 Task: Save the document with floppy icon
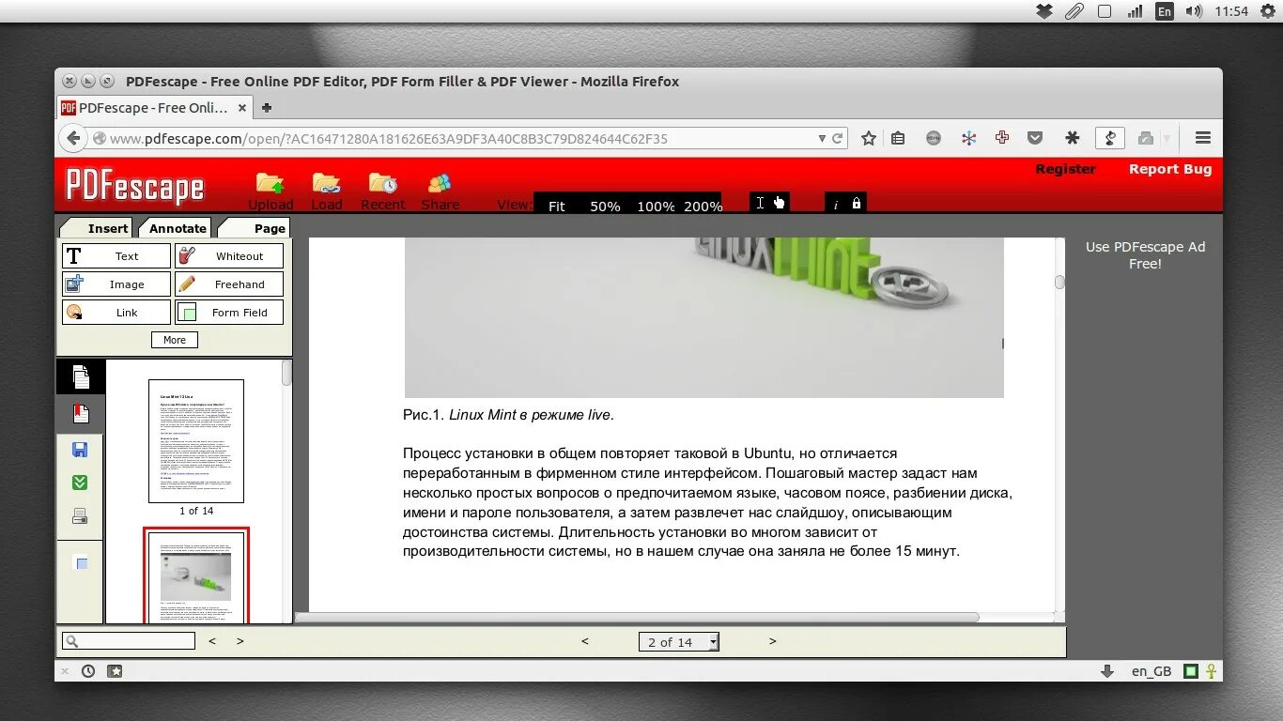click(80, 450)
